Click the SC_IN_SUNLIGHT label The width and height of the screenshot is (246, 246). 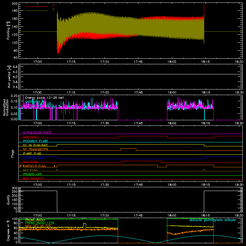point(35,145)
